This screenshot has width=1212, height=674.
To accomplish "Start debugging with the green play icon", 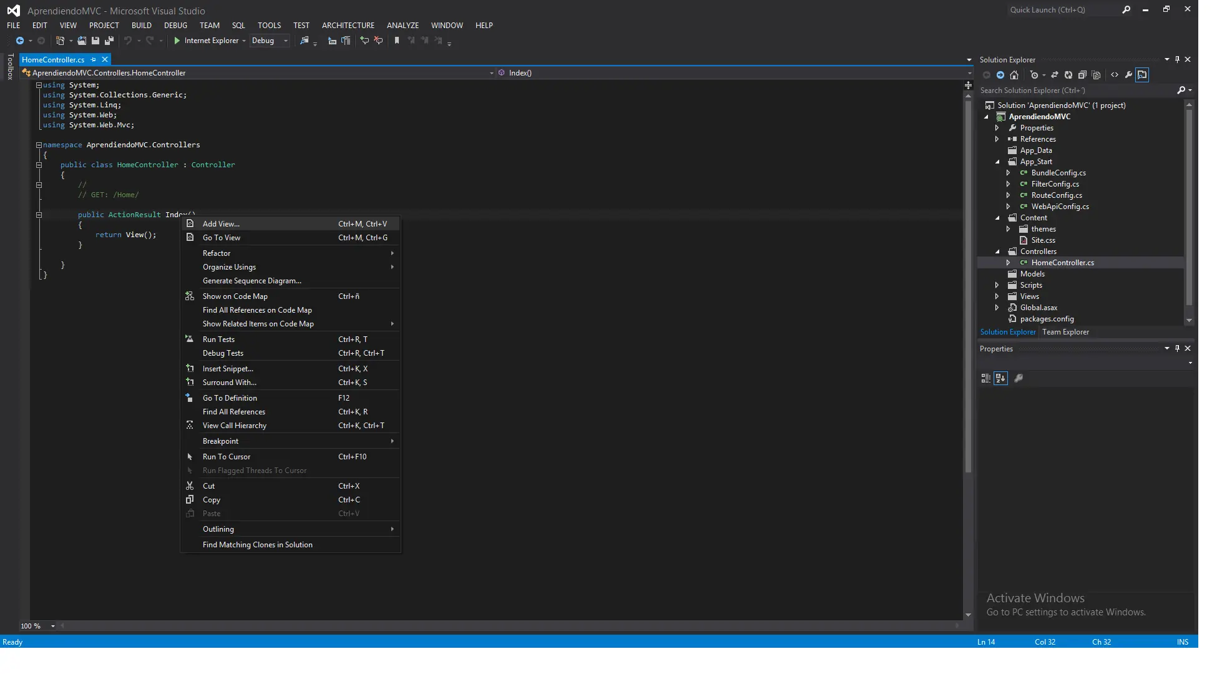I will point(177,41).
